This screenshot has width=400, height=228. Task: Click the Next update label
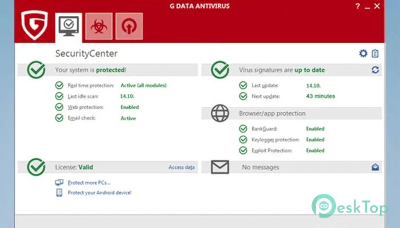(266, 96)
